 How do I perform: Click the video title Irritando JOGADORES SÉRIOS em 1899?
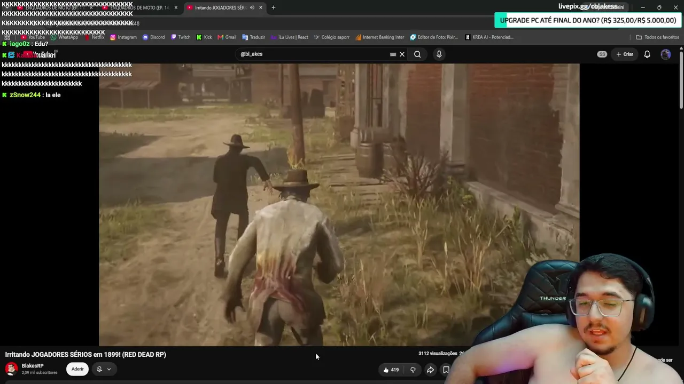tap(85, 355)
